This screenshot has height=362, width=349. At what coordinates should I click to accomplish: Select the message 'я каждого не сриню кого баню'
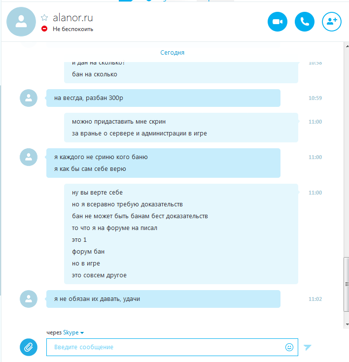click(x=101, y=157)
